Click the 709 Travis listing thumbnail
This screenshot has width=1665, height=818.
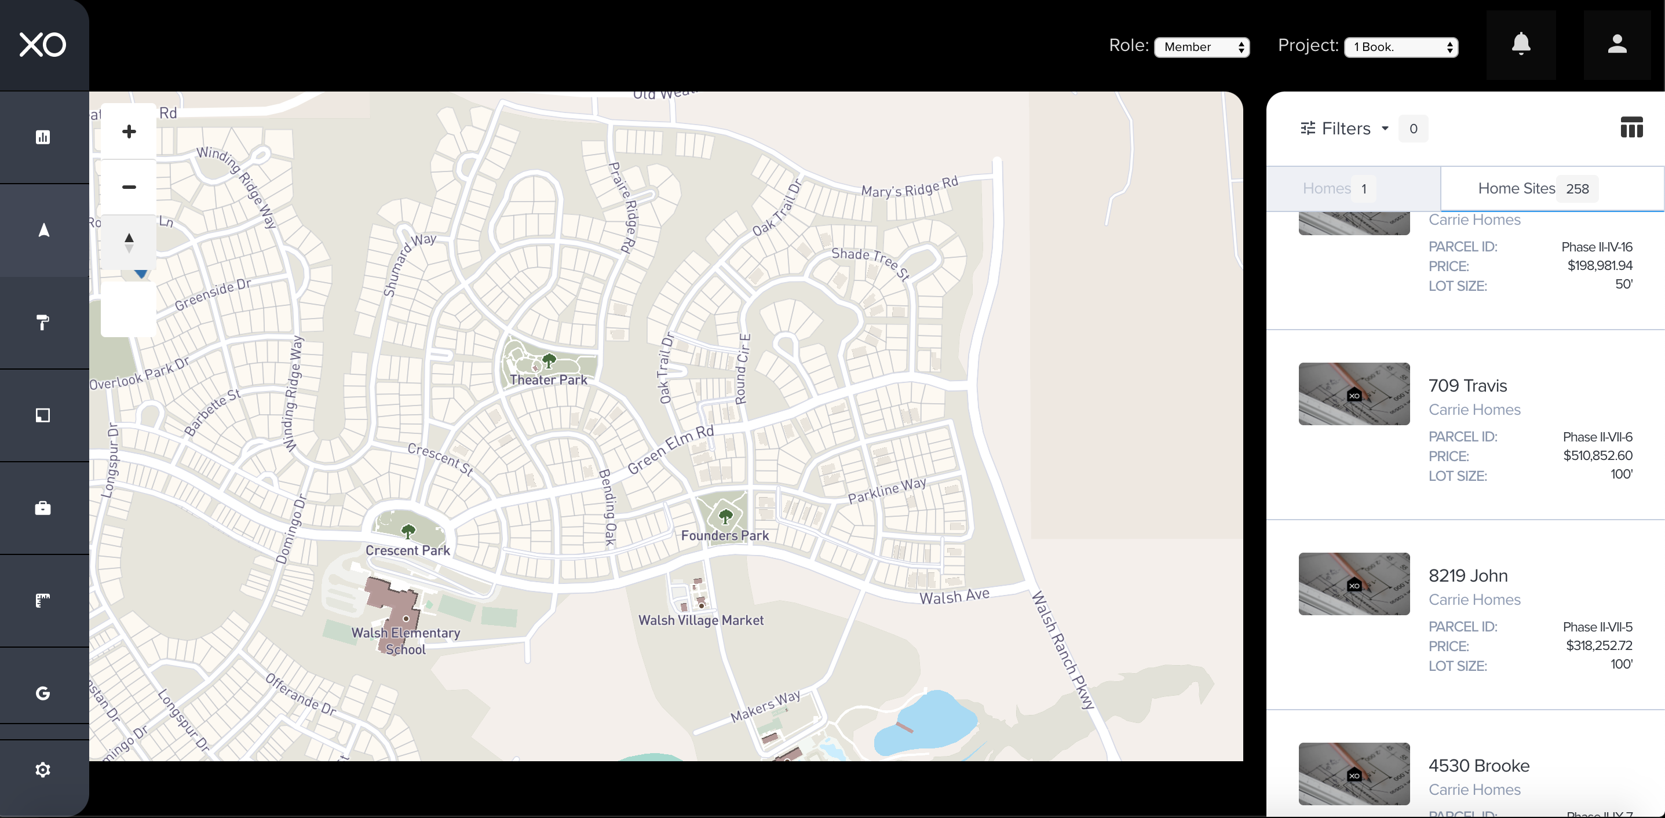pos(1353,393)
